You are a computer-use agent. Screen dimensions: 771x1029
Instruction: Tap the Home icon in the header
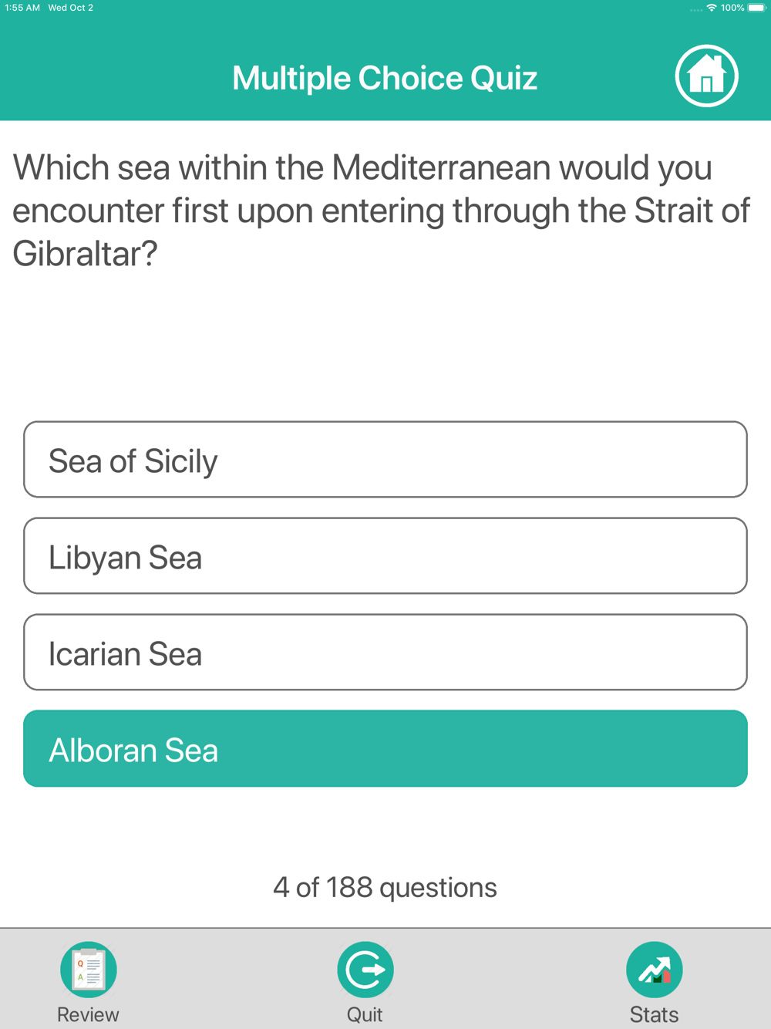706,76
